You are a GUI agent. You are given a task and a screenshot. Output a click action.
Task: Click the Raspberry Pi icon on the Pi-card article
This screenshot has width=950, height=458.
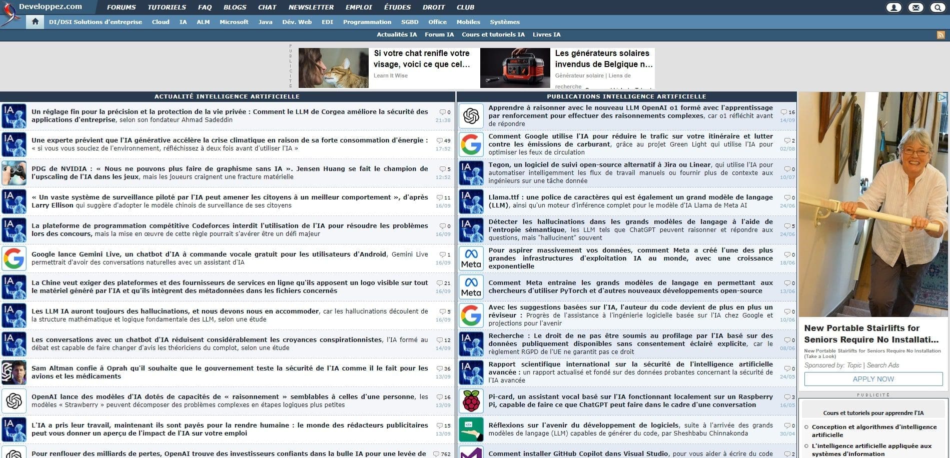[x=471, y=401]
